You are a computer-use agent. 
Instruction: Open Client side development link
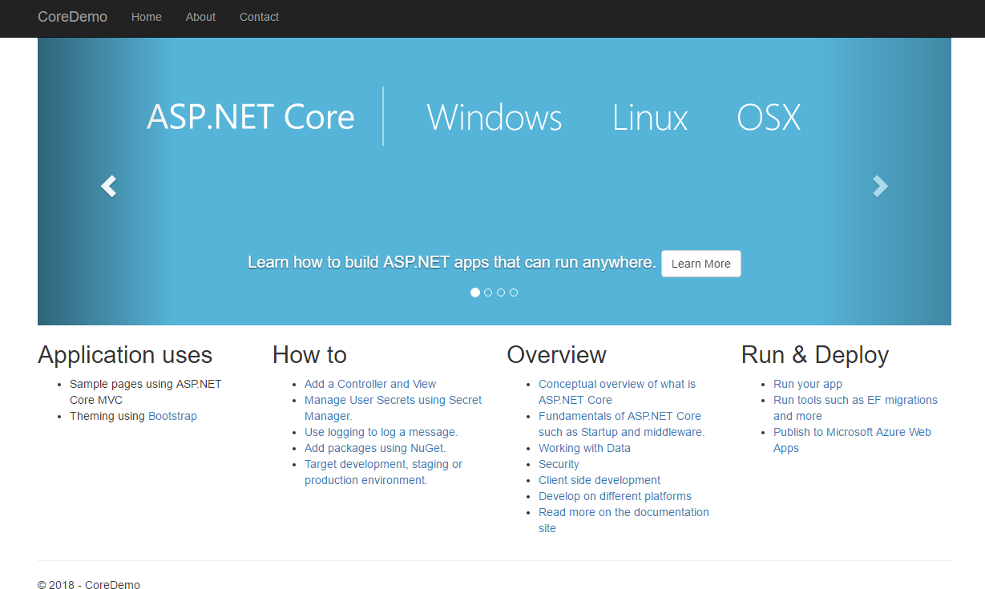[599, 480]
